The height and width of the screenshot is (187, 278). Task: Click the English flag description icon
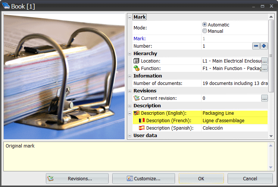pyautogui.click(x=136, y=113)
